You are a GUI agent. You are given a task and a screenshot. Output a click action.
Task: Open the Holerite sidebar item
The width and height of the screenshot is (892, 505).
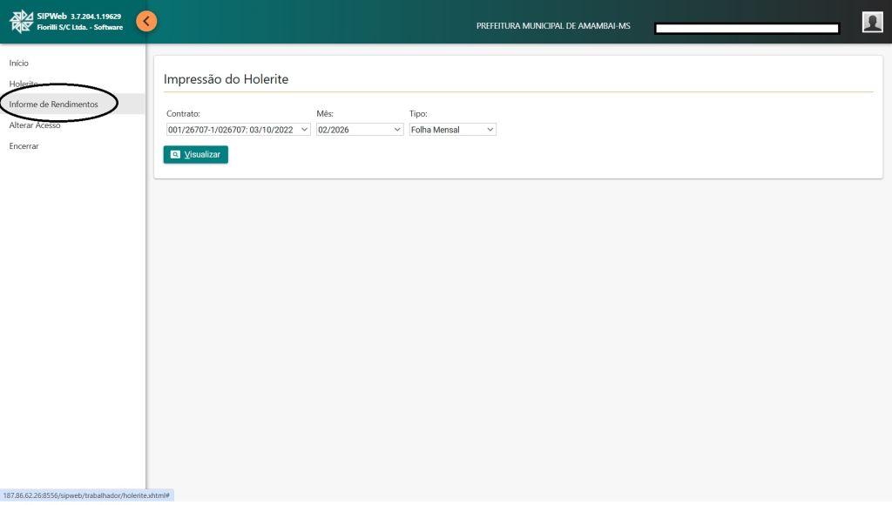(24, 84)
